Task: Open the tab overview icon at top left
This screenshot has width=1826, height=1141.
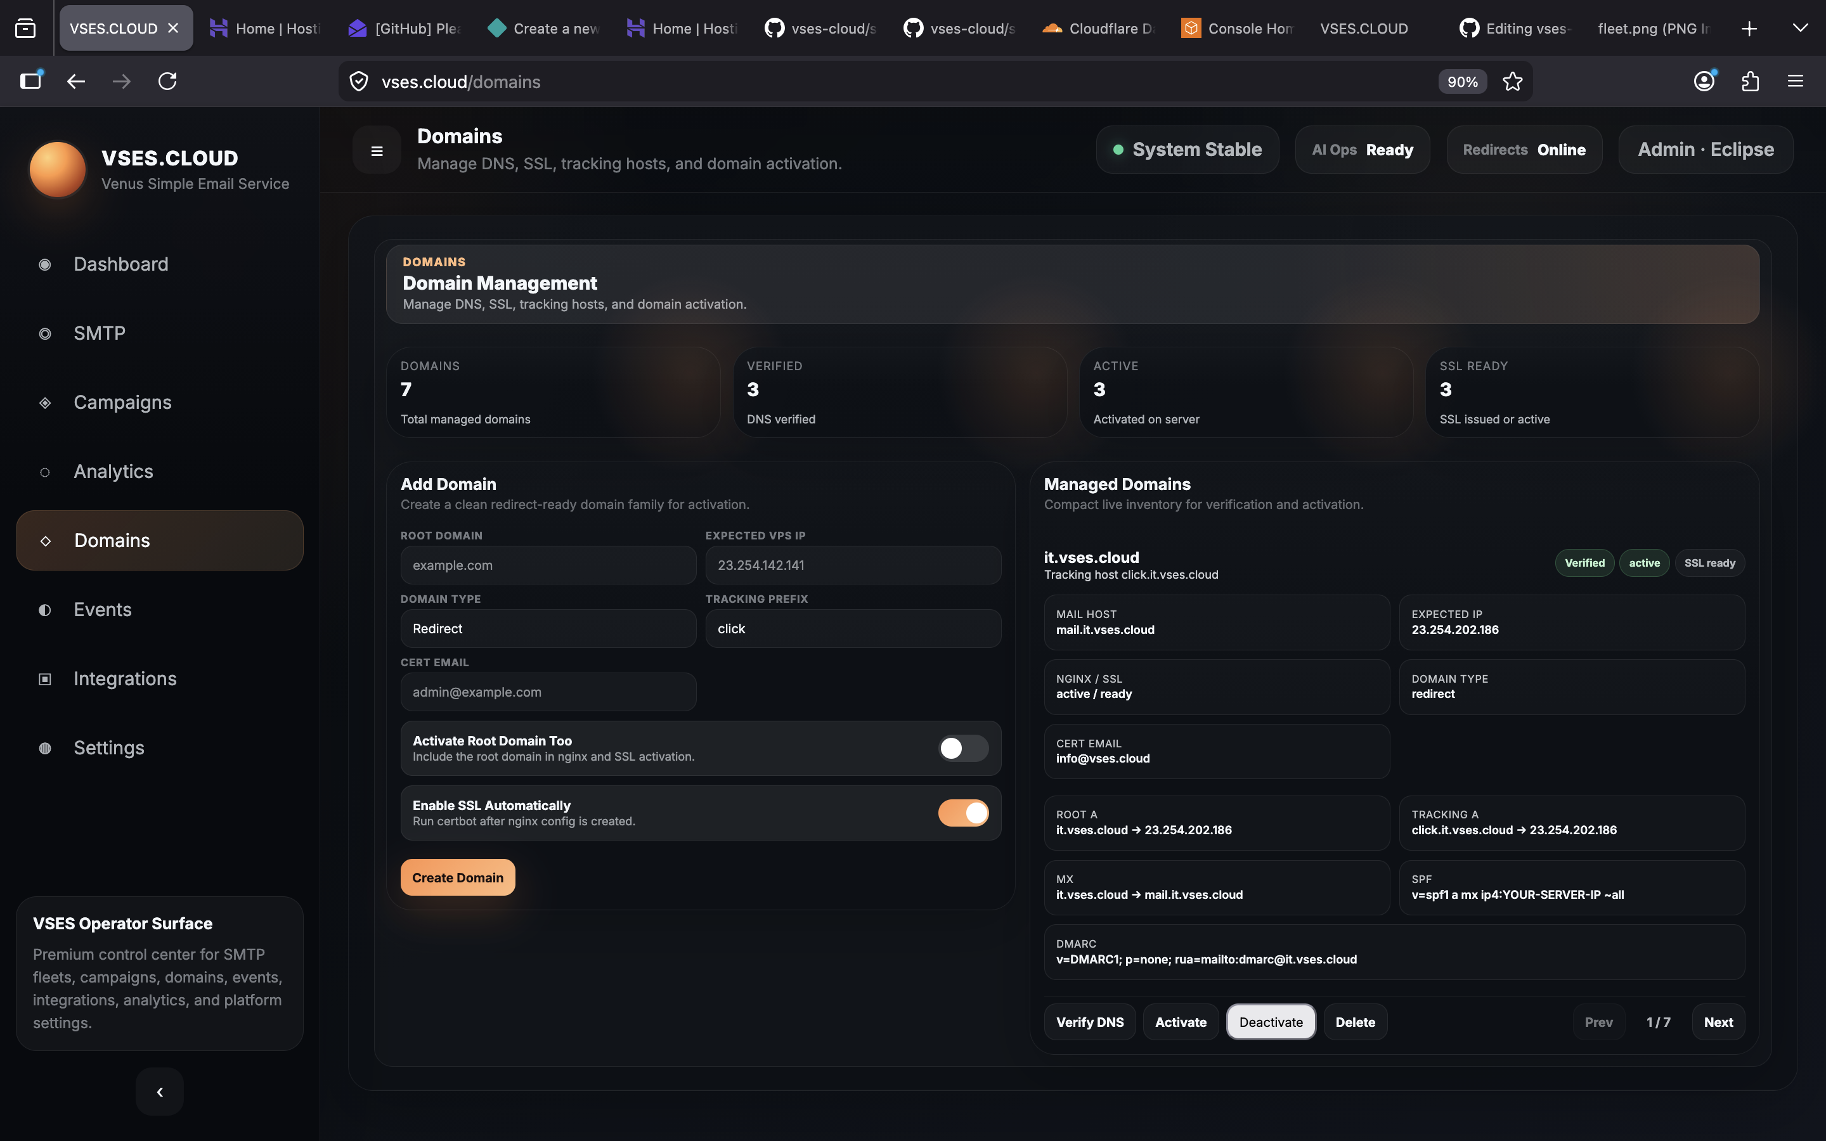Action: click(x=25, y=29)
